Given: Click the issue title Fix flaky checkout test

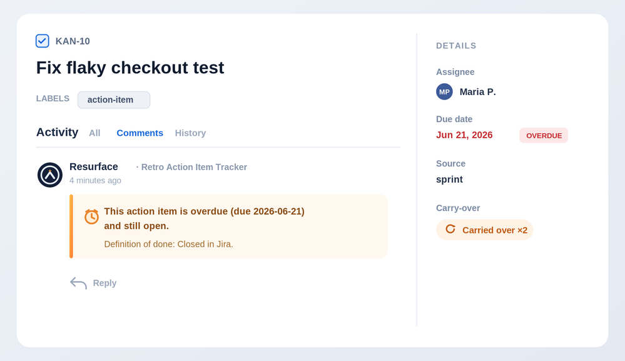Looking at the screenshot, I should pos(130,68).
